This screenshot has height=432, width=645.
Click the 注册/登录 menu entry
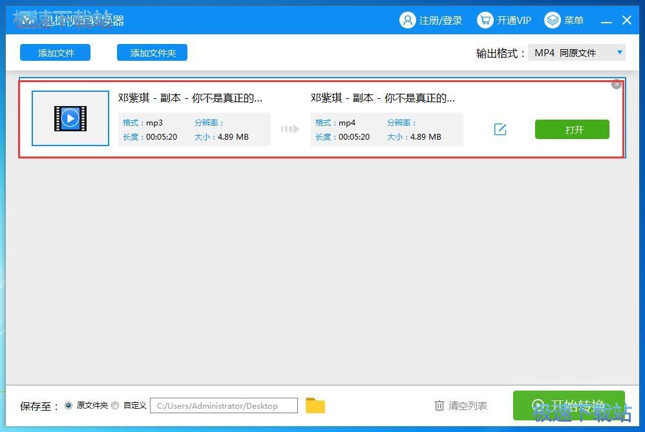coord(440,20)
